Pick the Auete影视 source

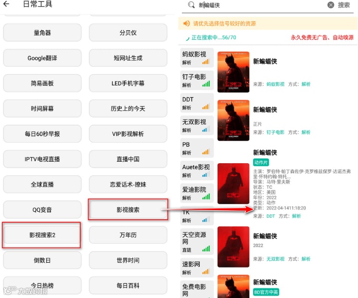pyautogui.click(x=197, y=170)
